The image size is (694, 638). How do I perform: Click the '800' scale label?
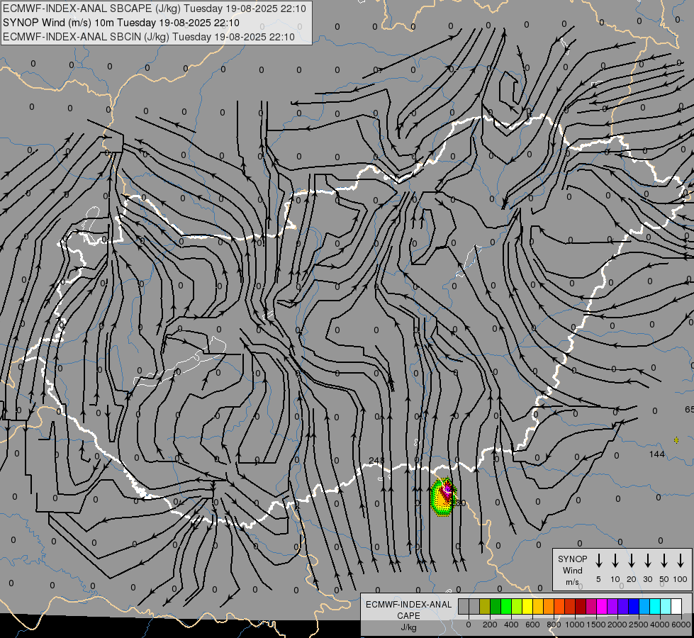coord(554,625)
